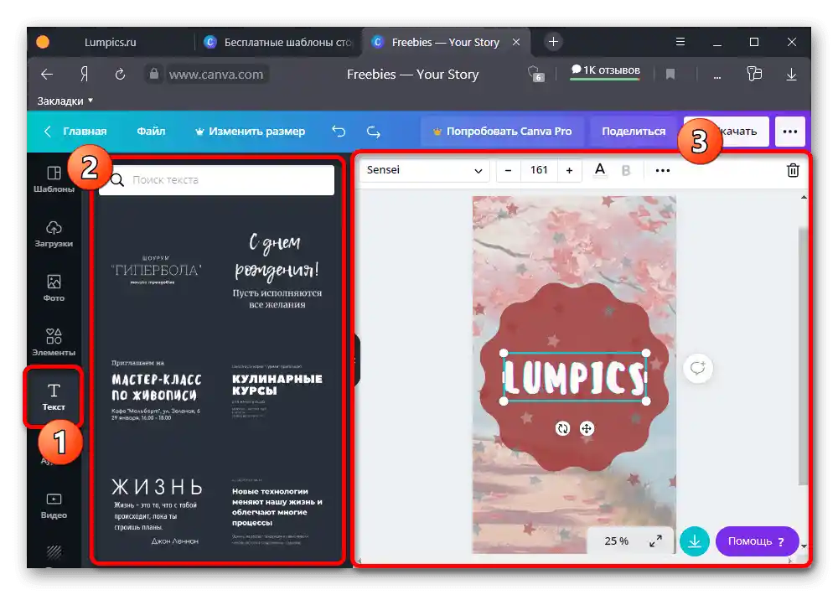This screenshot has width=838, height=595.
Task: Click the 25 % zoom level
Action: pyautogui.click(x=616, y=541)
